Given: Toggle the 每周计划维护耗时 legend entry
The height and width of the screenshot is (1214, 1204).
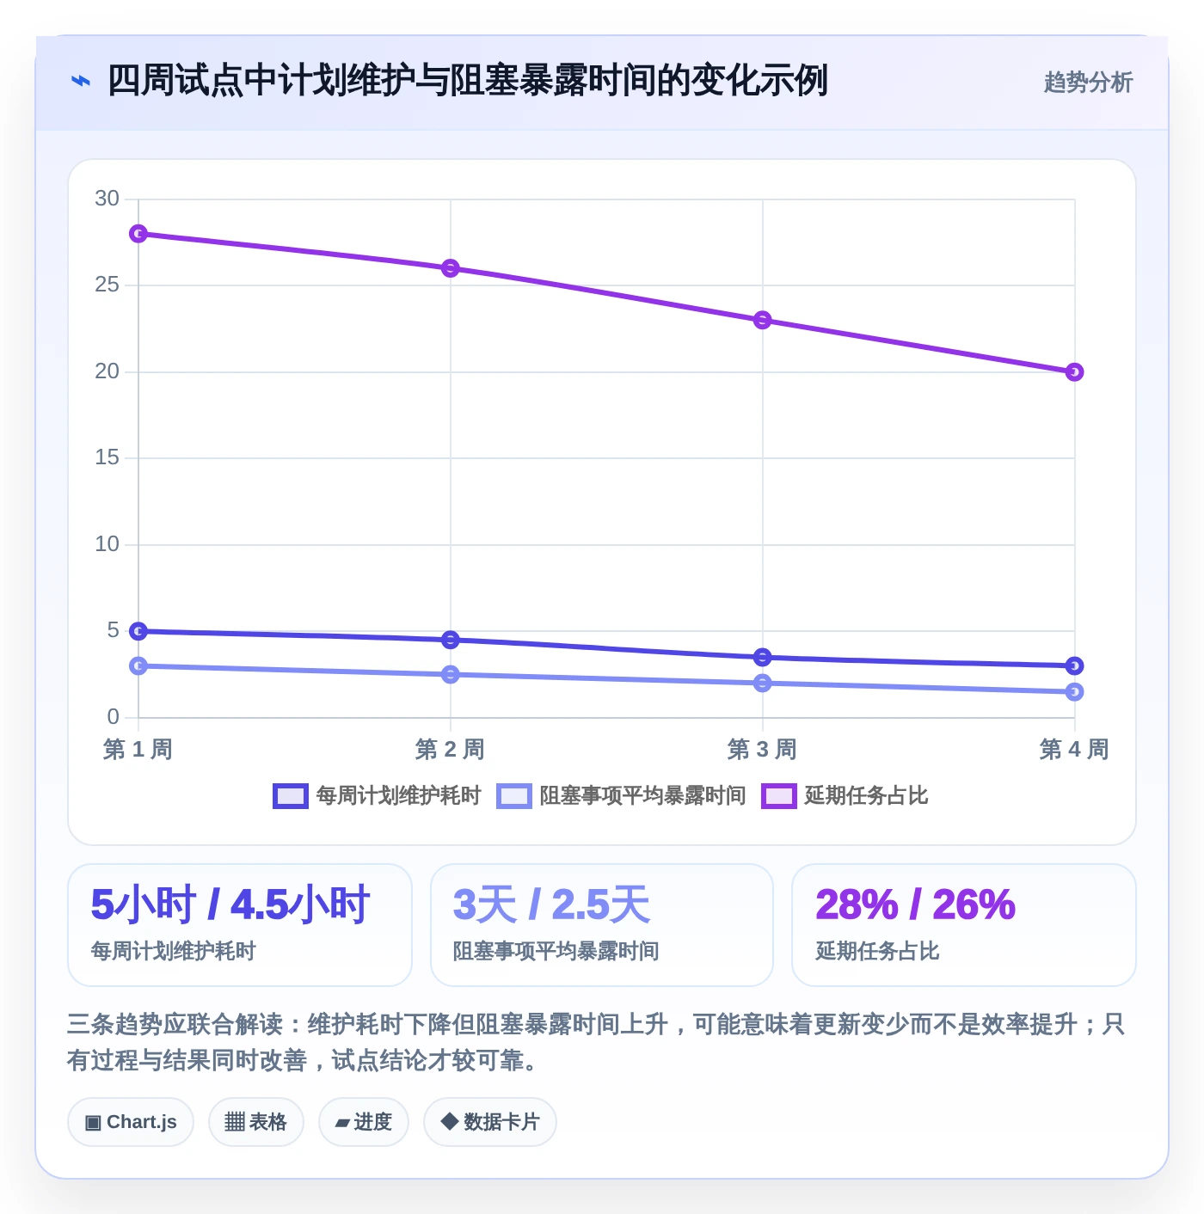Looking at the screenshot, I should pos(377,796).
